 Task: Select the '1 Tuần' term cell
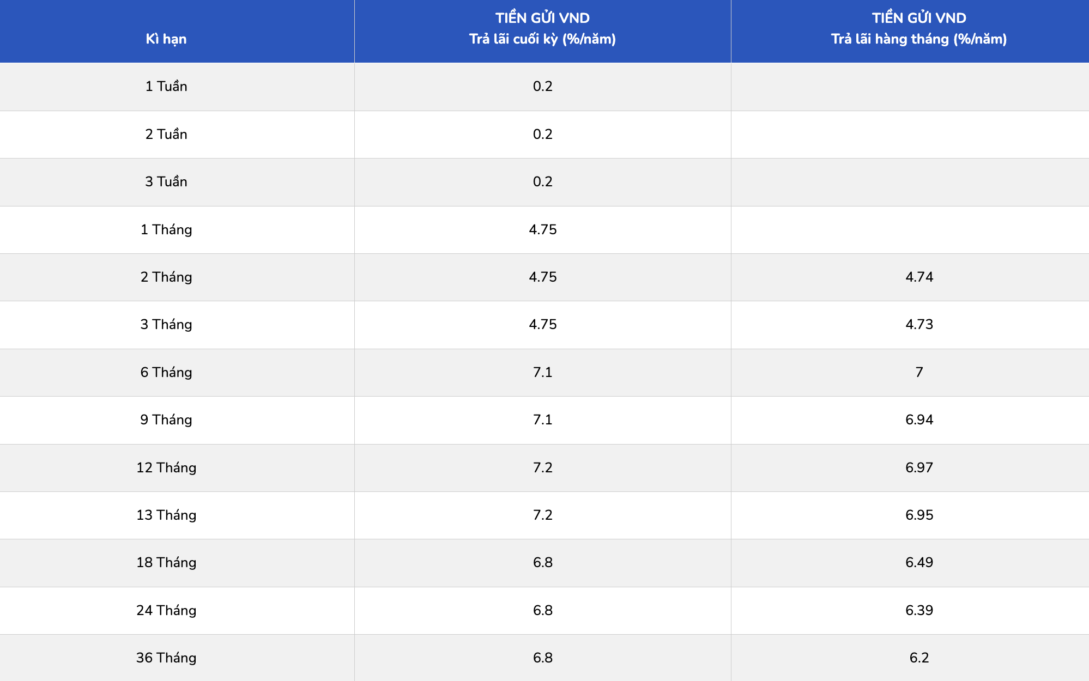(x=166, y=86)
